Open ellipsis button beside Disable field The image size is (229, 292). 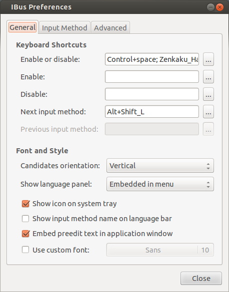coord(208,94)
